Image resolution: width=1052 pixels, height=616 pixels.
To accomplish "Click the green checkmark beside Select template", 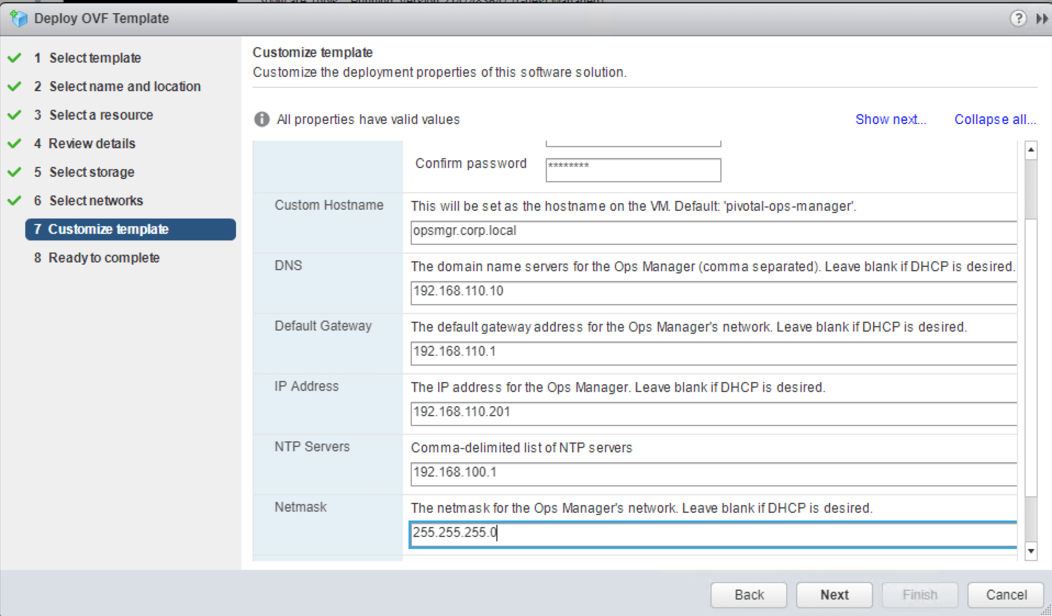I will click(15, 58).
